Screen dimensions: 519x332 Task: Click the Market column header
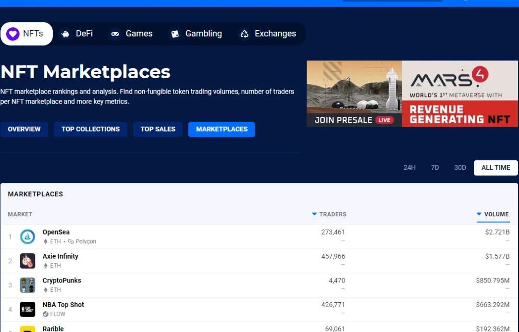[20, 214]
